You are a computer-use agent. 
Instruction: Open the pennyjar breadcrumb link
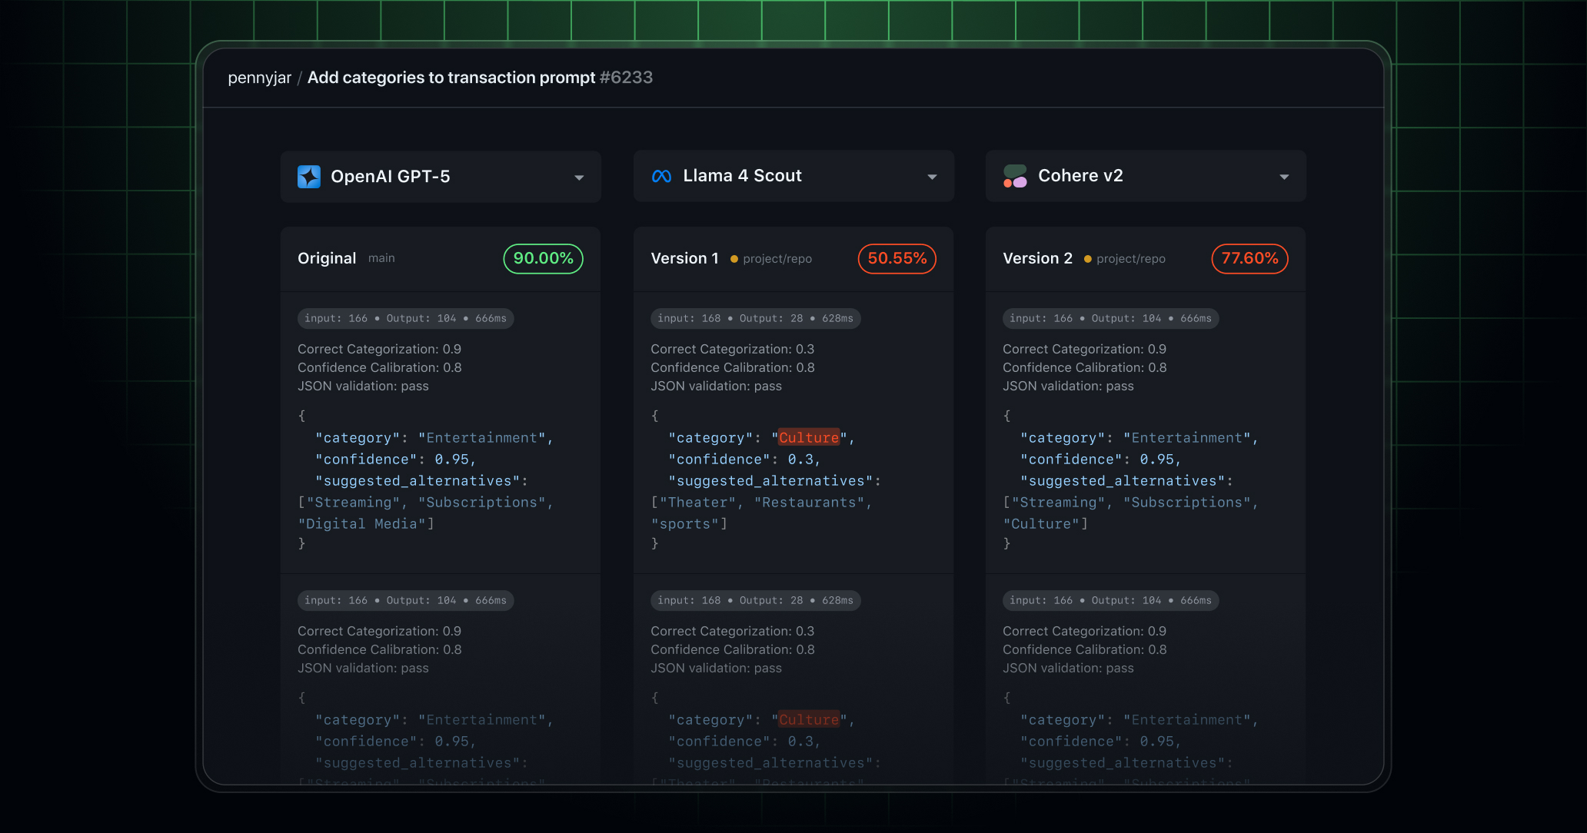(x=259, y=78)
